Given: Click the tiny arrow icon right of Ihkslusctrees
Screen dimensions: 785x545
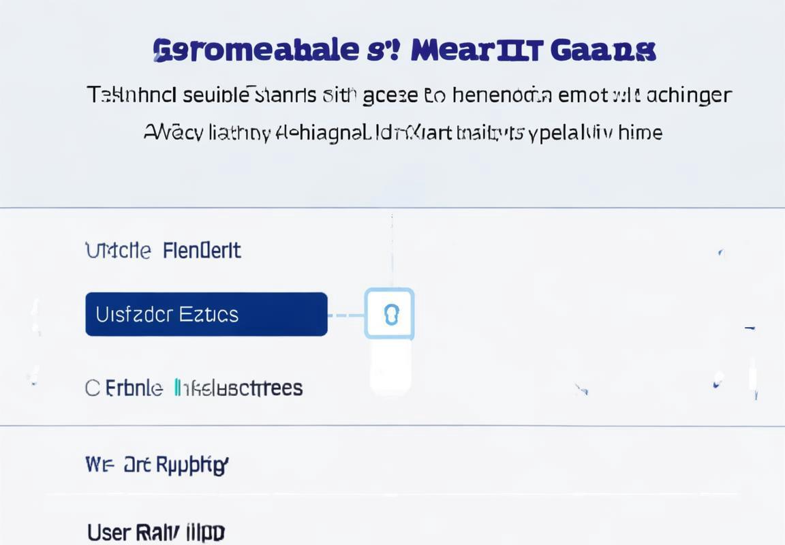Looking at the screenshot, I should point(581,389).
